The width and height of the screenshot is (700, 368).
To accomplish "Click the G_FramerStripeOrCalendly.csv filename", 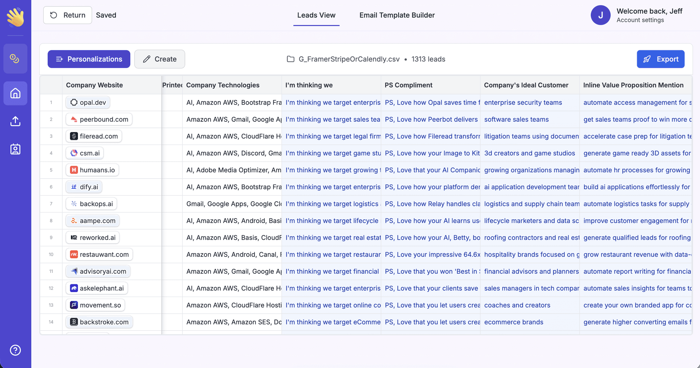I will (349, 59).
